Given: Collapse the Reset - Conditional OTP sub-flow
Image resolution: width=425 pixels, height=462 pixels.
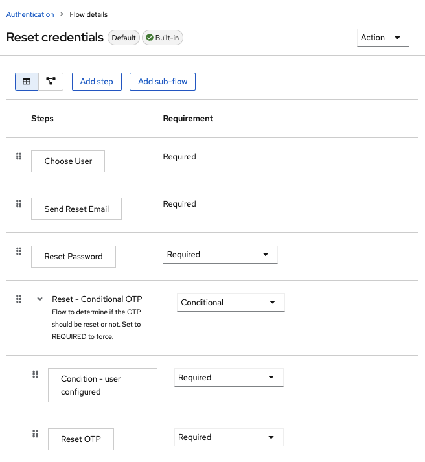Looking at the screenshot, I should [40, 299].
